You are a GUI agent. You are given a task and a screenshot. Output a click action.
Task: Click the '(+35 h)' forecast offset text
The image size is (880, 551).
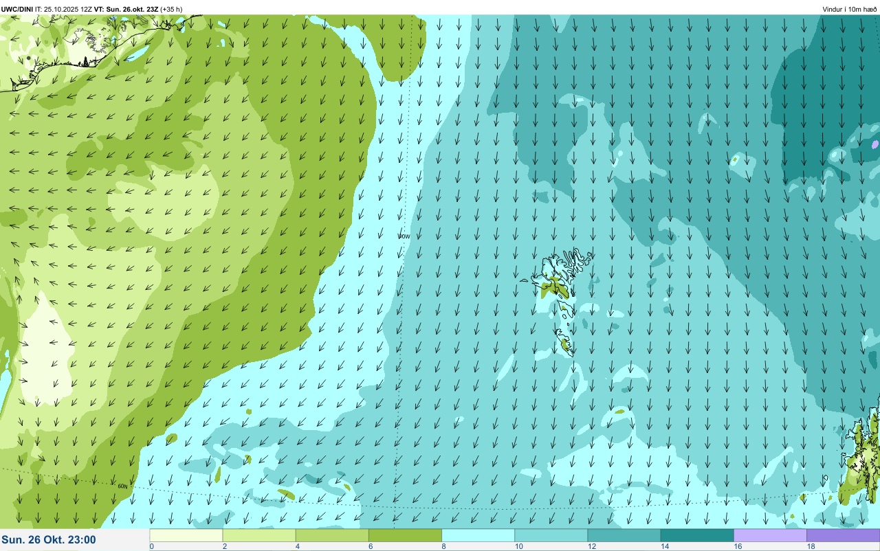tap(171, 9)
